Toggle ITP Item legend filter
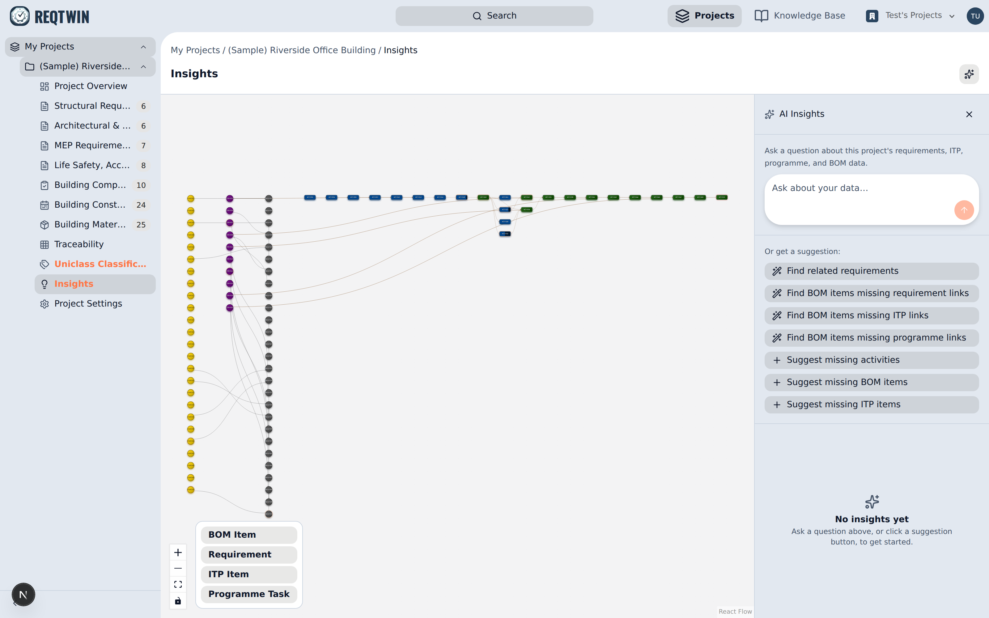Image resolution: width=989 pixels, height=618 pixels. click(249, 574)
